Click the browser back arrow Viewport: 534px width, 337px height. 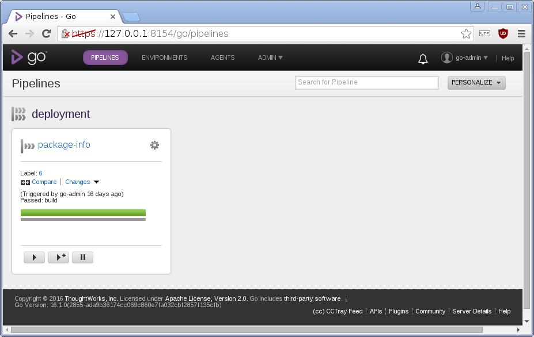(x=13, y=33)
